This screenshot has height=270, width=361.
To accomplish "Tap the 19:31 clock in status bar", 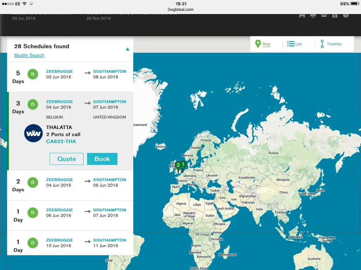I will [x=181, y=4].
